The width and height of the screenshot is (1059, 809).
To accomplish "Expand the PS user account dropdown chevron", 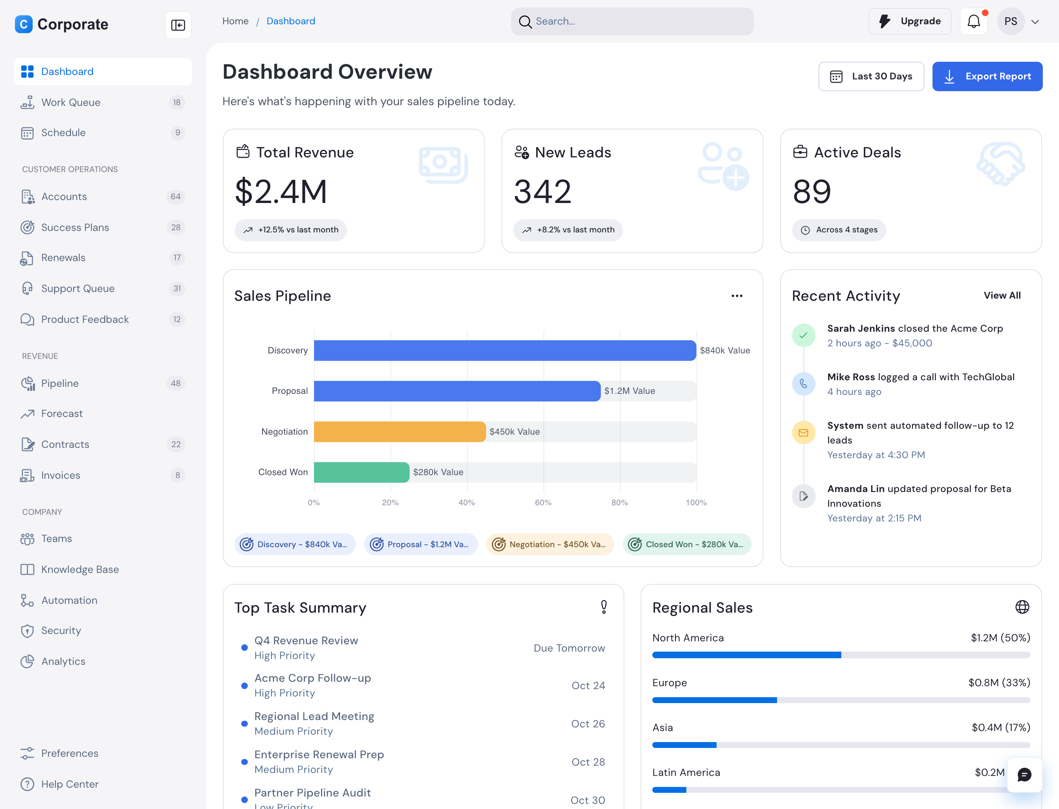I will click(1035, 22).
